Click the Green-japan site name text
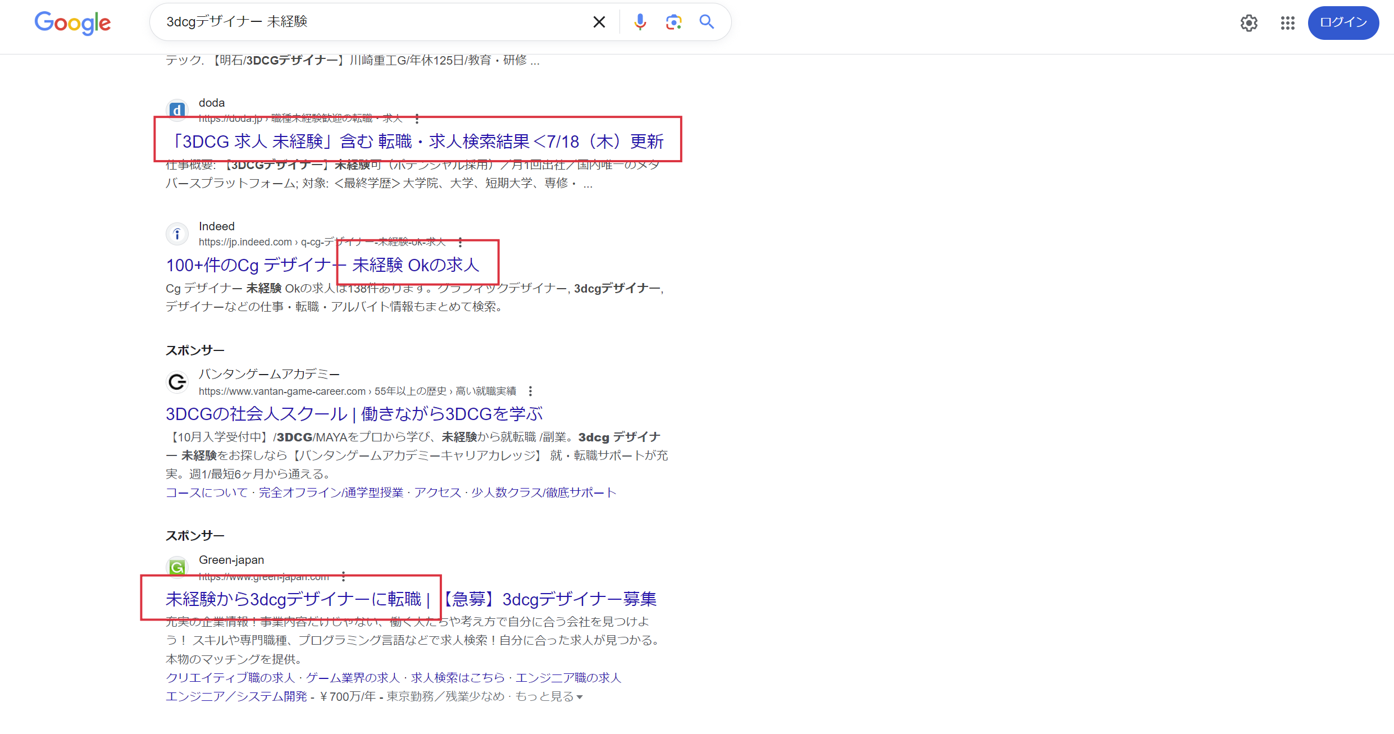 point(231,560)
